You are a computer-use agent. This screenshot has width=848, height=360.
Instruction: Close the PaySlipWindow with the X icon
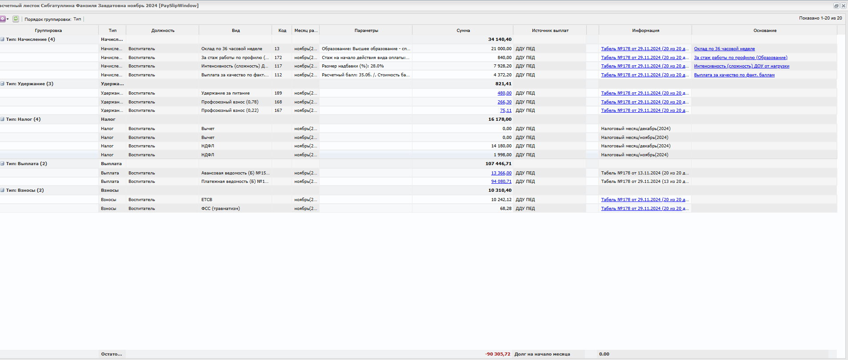pyautogui.click(x=843, y=6)
